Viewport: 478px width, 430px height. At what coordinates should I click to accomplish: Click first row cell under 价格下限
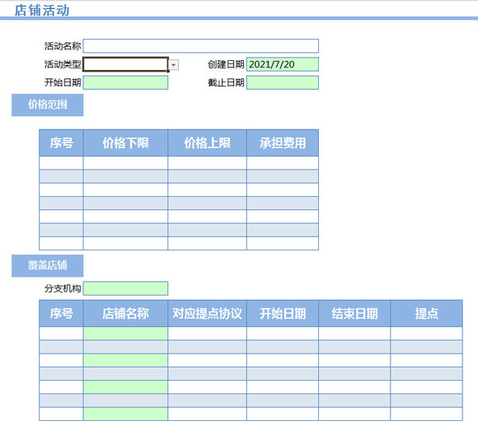click(125, 163)
